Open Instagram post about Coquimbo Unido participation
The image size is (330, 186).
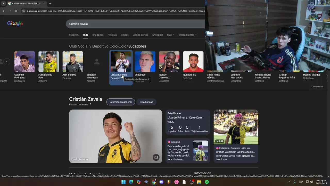click(x=188, y=151)
